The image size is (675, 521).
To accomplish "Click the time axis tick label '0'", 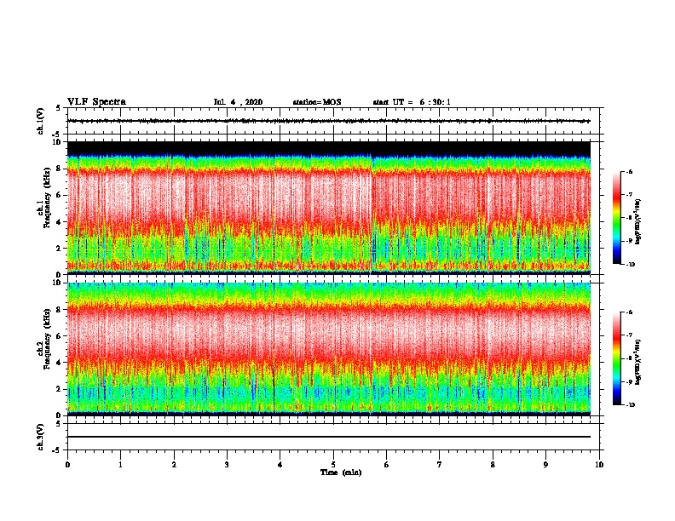I will click(x=67, y=464).
